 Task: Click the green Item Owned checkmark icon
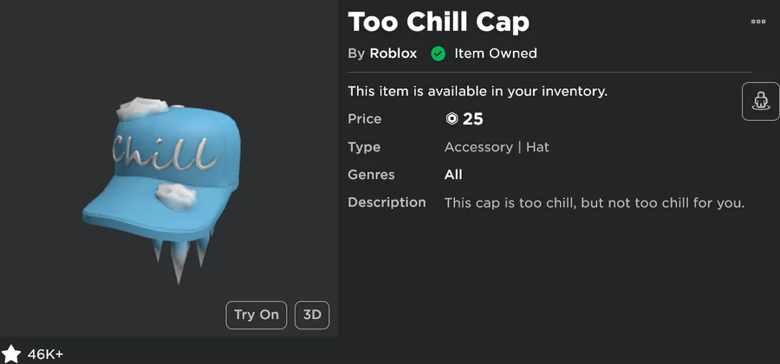tap(439, 54)
